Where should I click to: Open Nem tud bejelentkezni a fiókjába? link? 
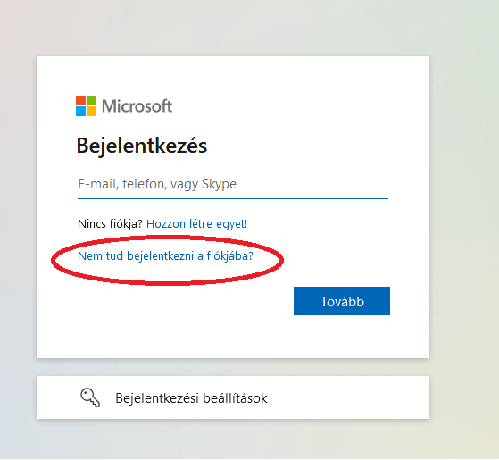165,256
